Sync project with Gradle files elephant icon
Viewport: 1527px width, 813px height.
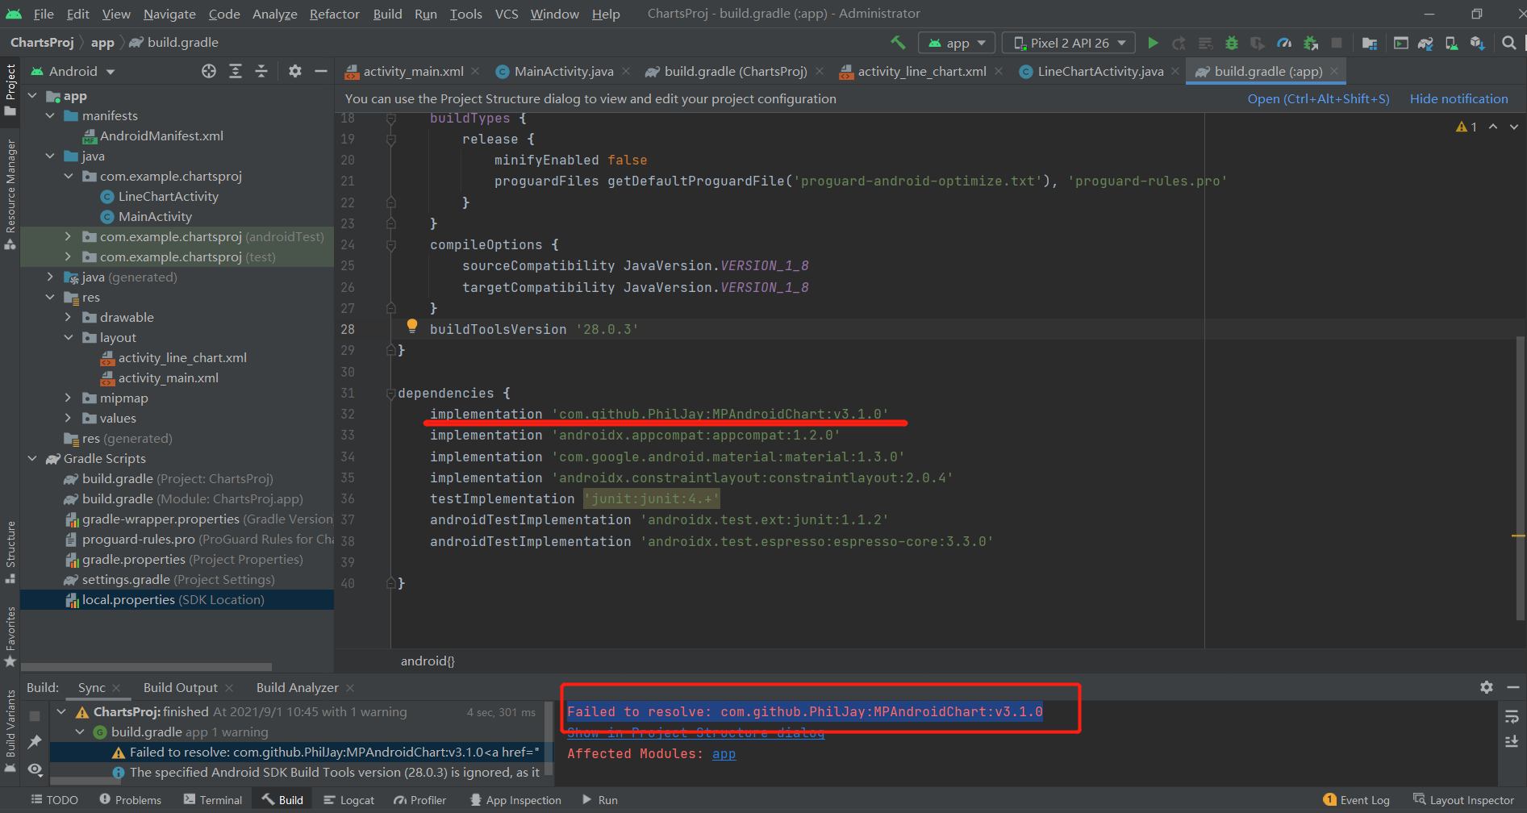click(1425, 43)
